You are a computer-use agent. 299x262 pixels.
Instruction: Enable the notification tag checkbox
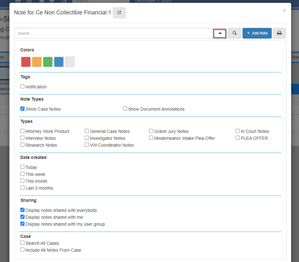click(23, 86)
